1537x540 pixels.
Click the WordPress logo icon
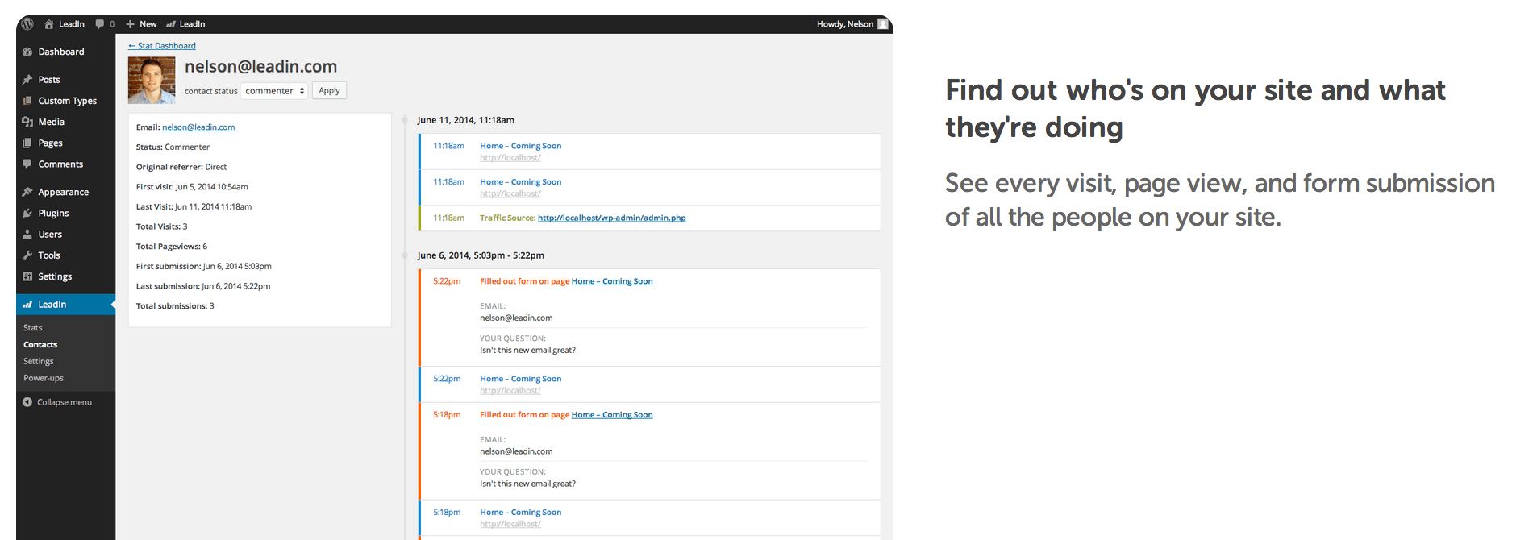coord(27,24)
